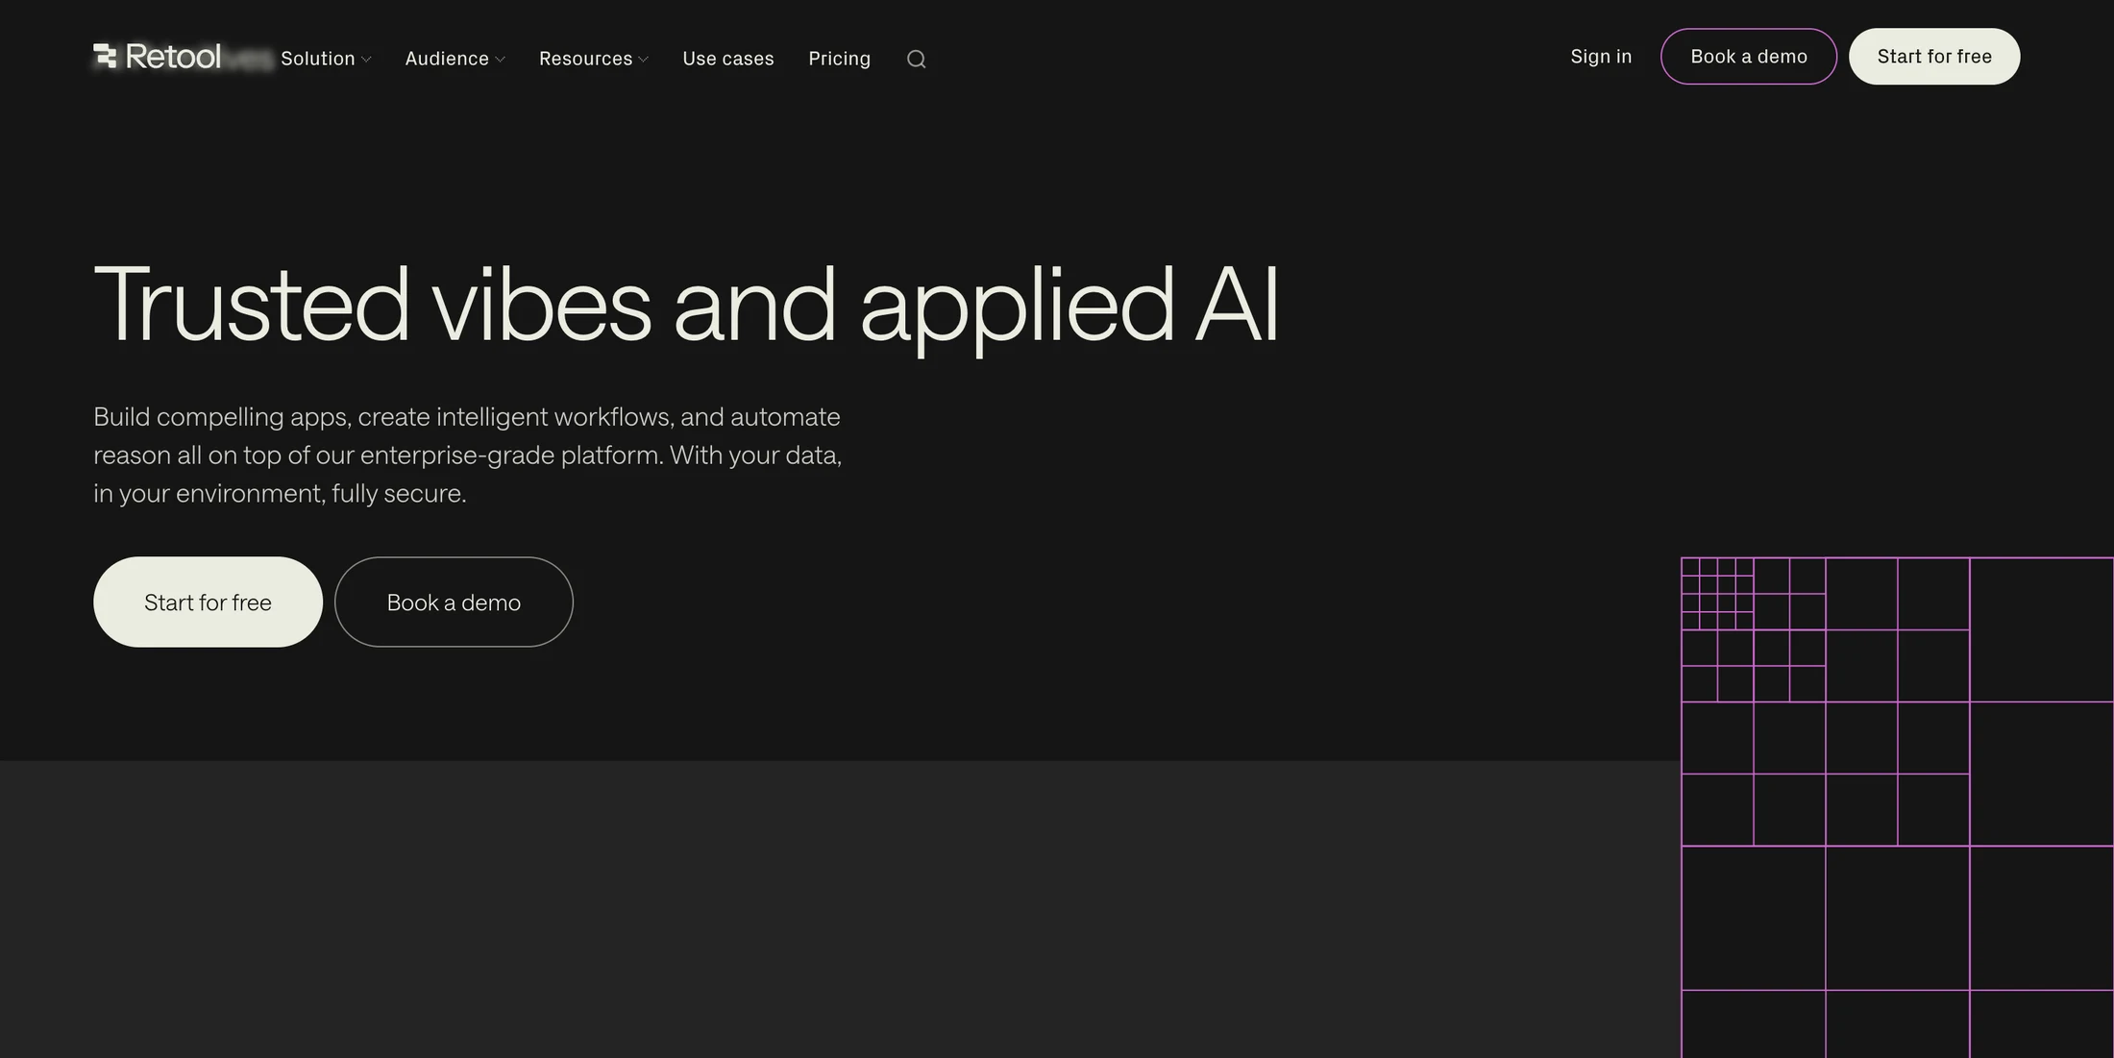
Task: Click the paragraph starting "Build compelling apps"
Action: [467, 455]
